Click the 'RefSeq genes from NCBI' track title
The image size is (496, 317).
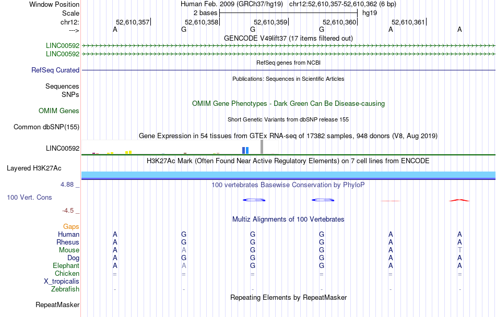[x=288, y=63]
